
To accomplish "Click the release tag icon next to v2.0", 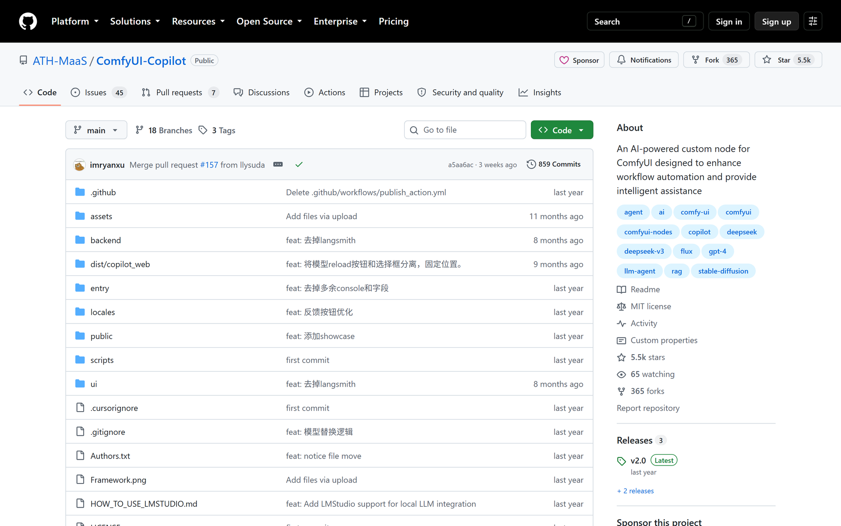I will pos(621,461).
